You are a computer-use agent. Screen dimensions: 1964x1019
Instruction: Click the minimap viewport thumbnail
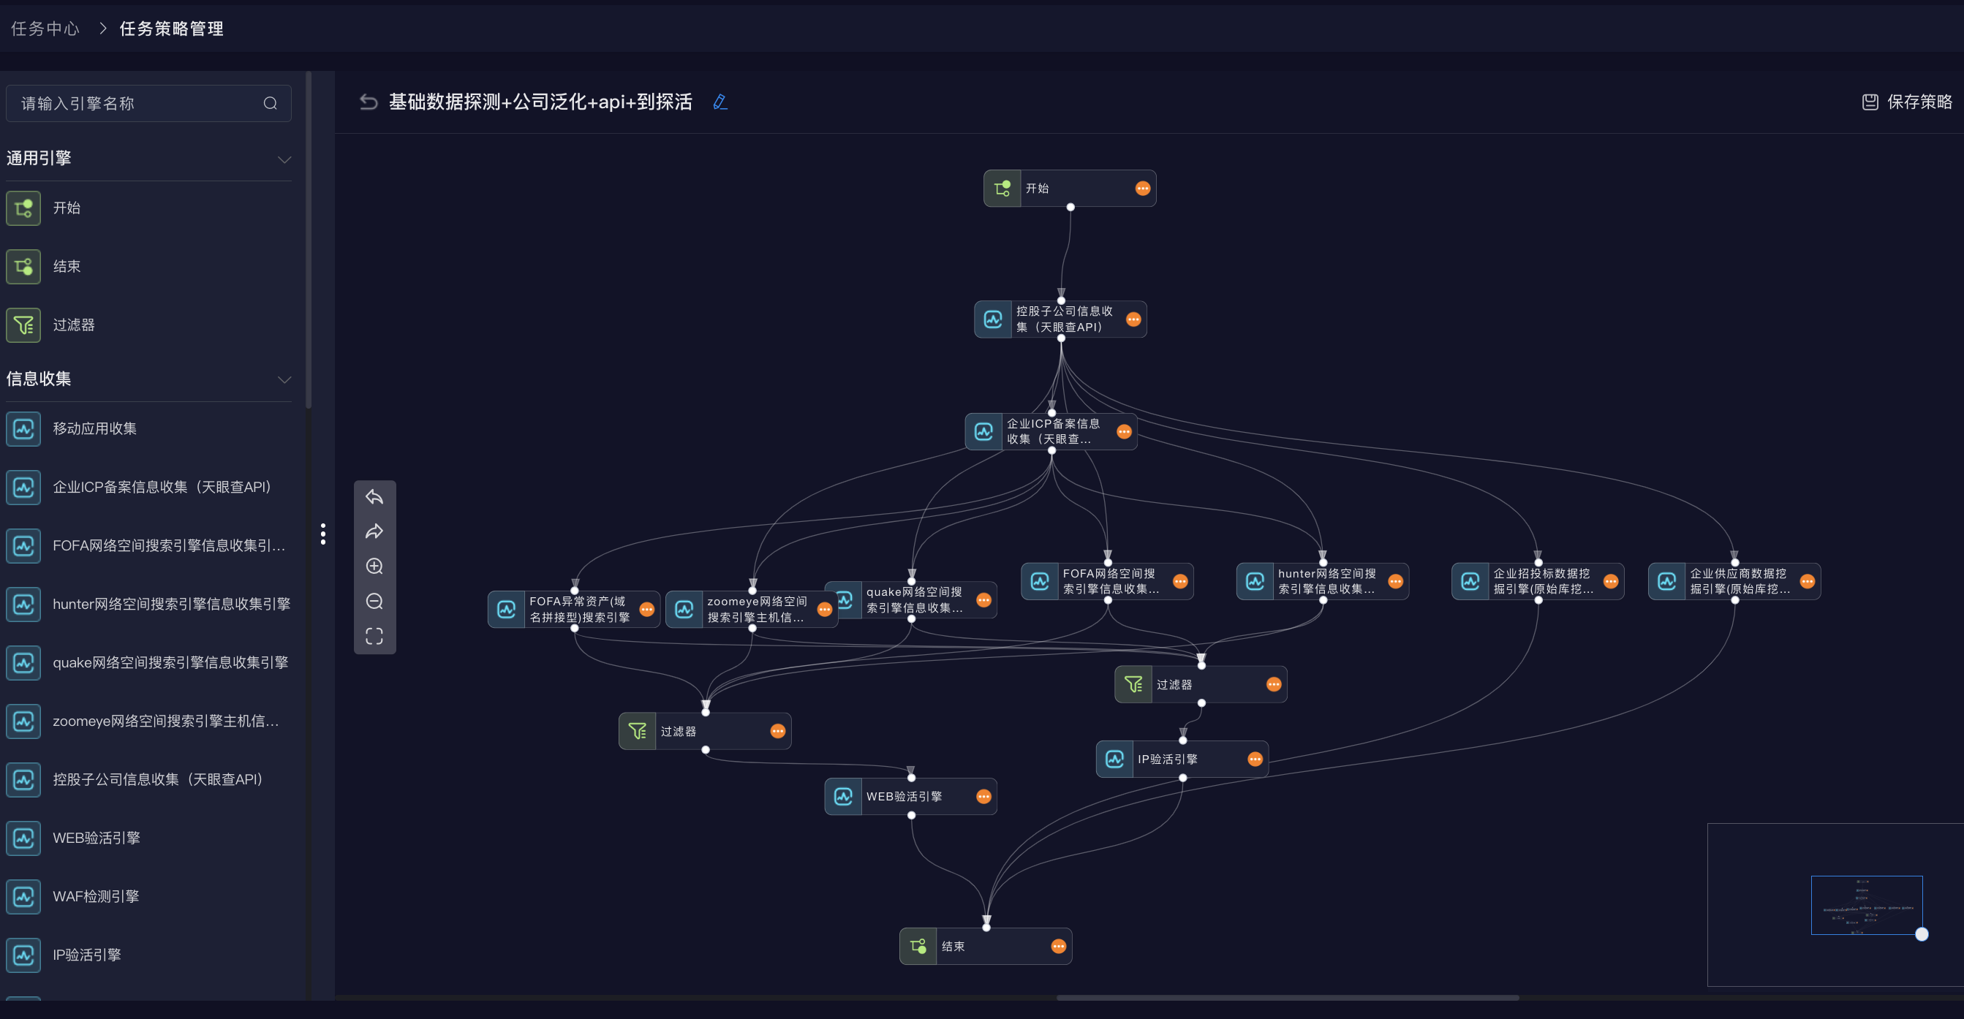click(1867, 905)
